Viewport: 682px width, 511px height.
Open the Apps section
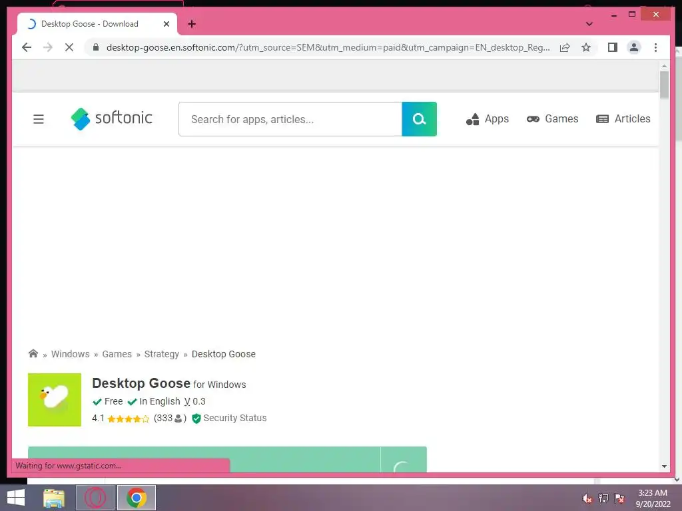coord(487,118)
